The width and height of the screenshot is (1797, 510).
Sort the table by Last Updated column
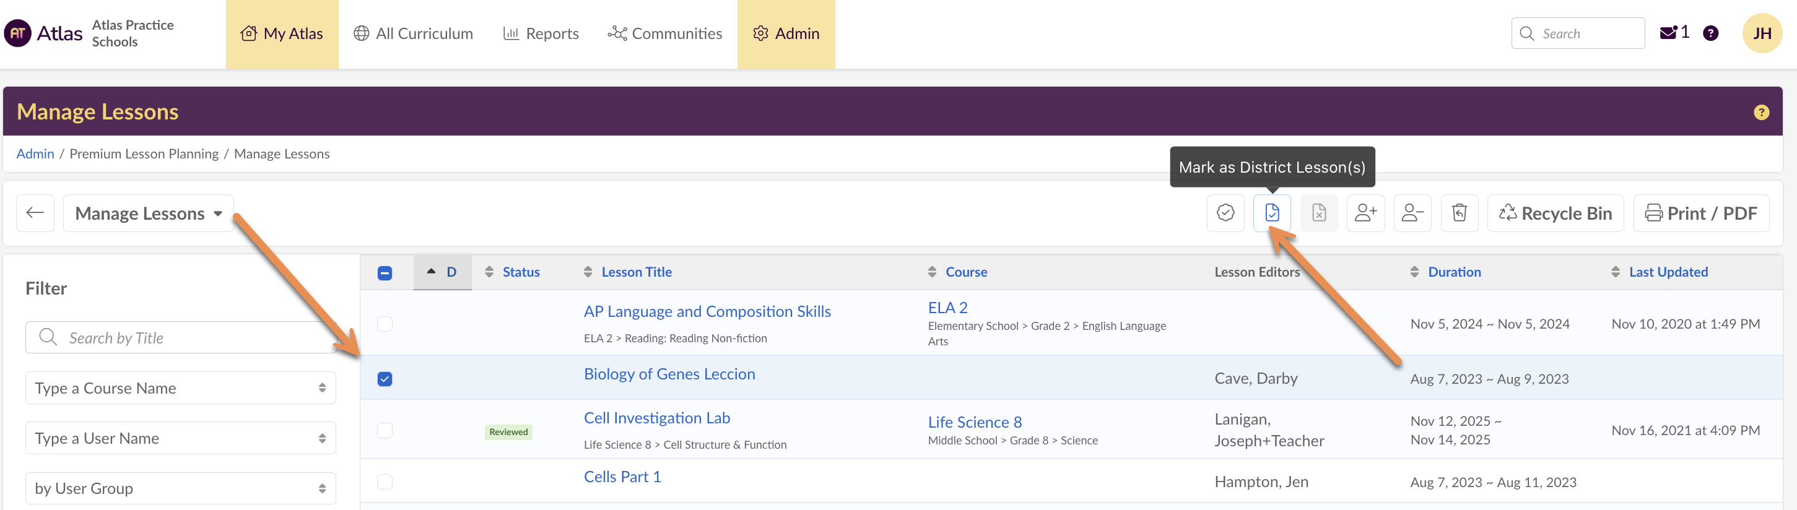pyautogui.click(x=1667, y=272)
